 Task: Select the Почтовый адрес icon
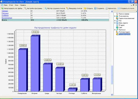click(x=117, y=32)
